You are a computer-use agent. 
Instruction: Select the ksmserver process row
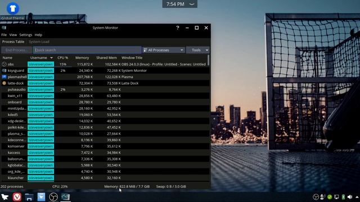point(105,146)
